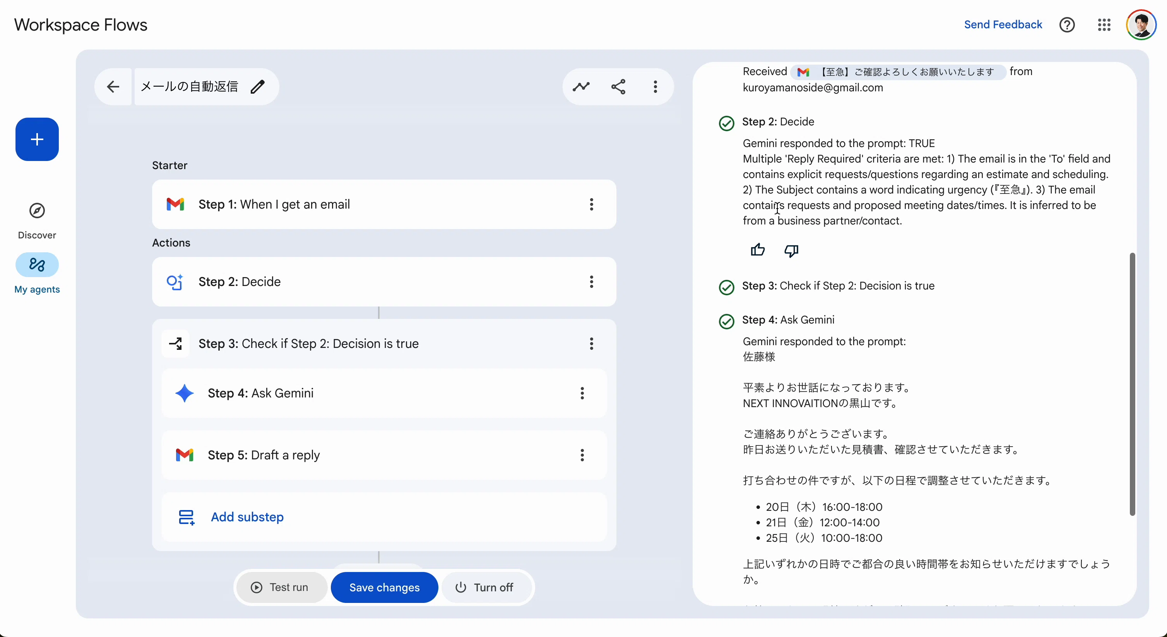Open the account profile avatar
The height and width of the screenshot is (637, 1167).
point(1141,24)
